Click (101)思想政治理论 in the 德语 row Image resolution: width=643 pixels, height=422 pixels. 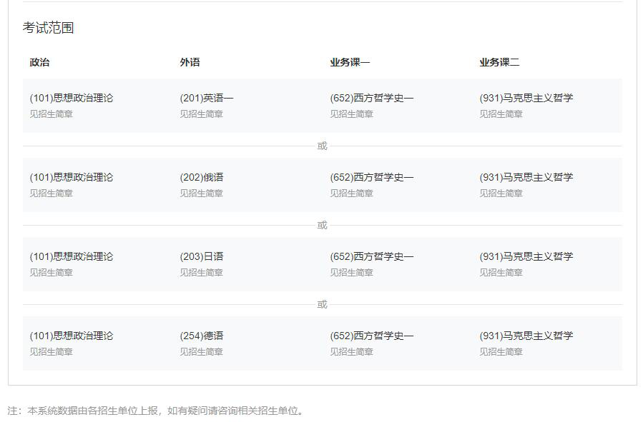point(72,336)
